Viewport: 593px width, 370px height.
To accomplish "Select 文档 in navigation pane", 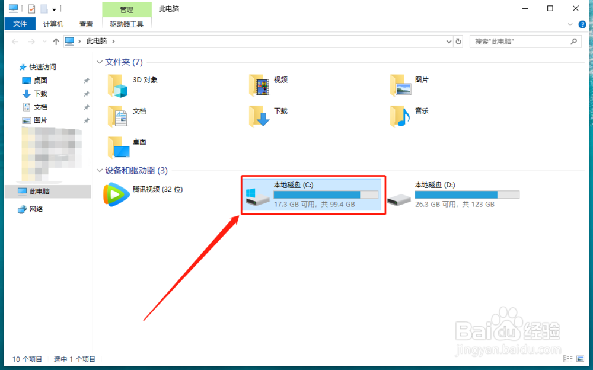I will tap(40, 107).
